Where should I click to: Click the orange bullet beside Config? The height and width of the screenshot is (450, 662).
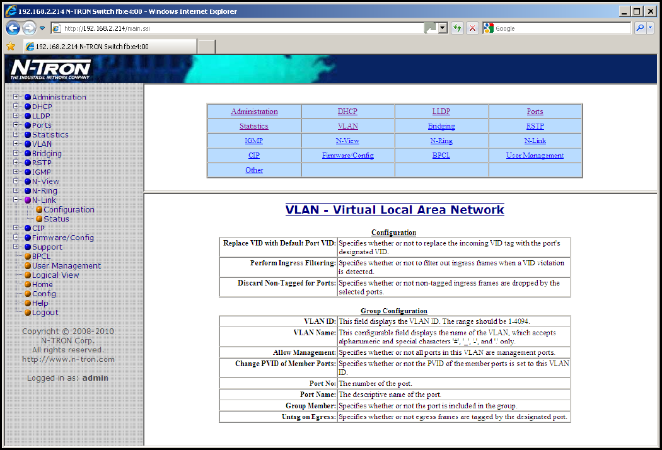pyautogui.click(x=28, y=294)
